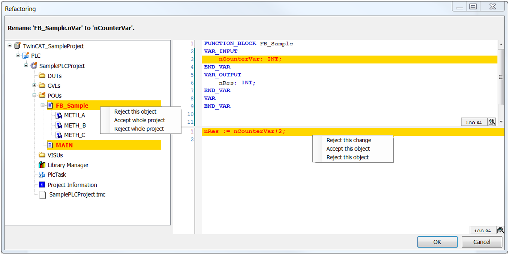The height and width of the screenshot is (255, 510).
Task: Choose 'Accept whole project' menu entry
Action: 139,120
